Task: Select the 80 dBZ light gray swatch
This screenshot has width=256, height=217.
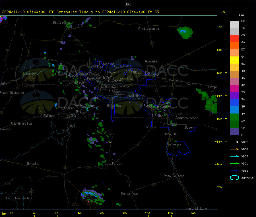Action: pos(234,25)
